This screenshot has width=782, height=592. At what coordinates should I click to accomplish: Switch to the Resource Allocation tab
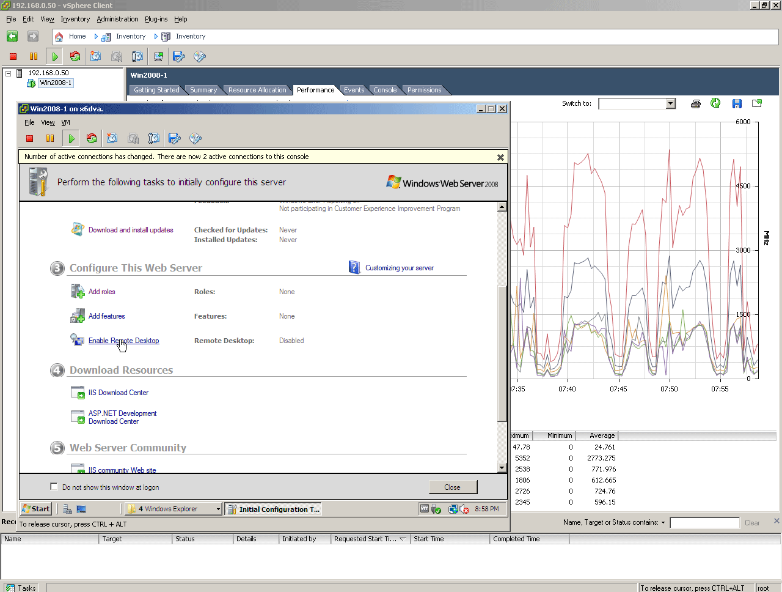[257, 90]
